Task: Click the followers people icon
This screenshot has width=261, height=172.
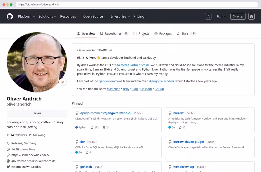Action: tap(8, 135)
